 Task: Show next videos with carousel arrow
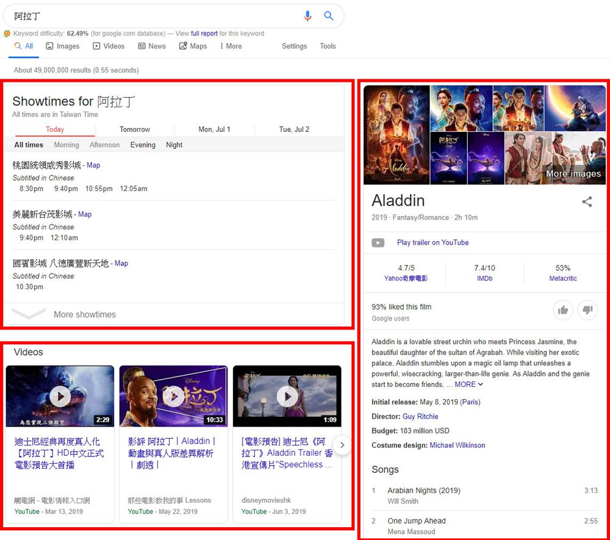click(342, 445)
